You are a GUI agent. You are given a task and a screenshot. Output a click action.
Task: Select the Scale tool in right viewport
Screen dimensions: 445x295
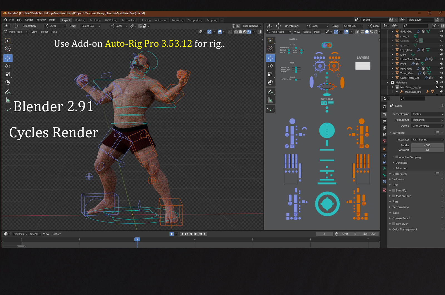(x=270, y=74)
